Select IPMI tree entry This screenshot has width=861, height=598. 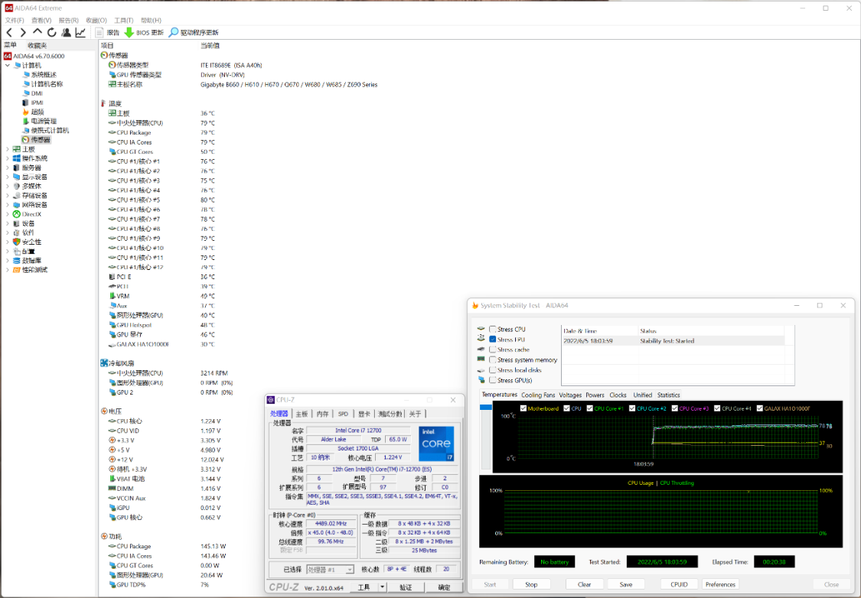pyautogui.click(x=33, y=102)
